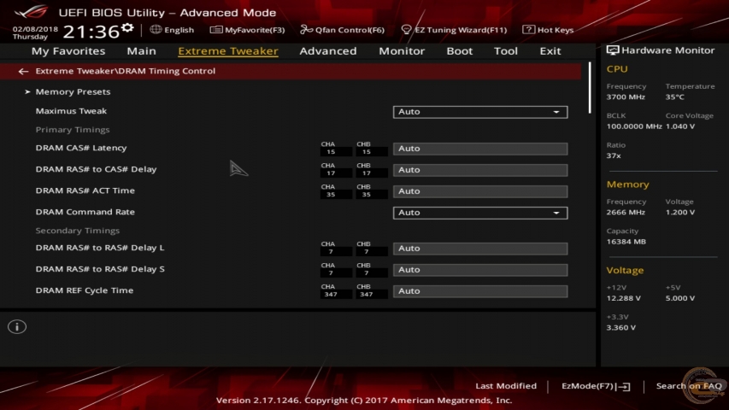Open the Advanced tab

point(328,50)
